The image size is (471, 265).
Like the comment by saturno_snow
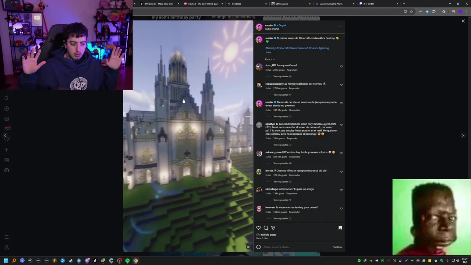point(341,153)
